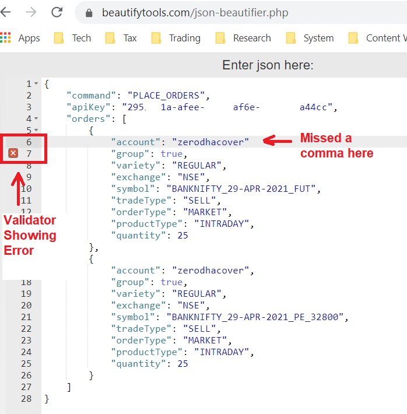Open the Trading bookmarks folder
407x414 pixels.
pyautogui.click(x=176, y=38)
